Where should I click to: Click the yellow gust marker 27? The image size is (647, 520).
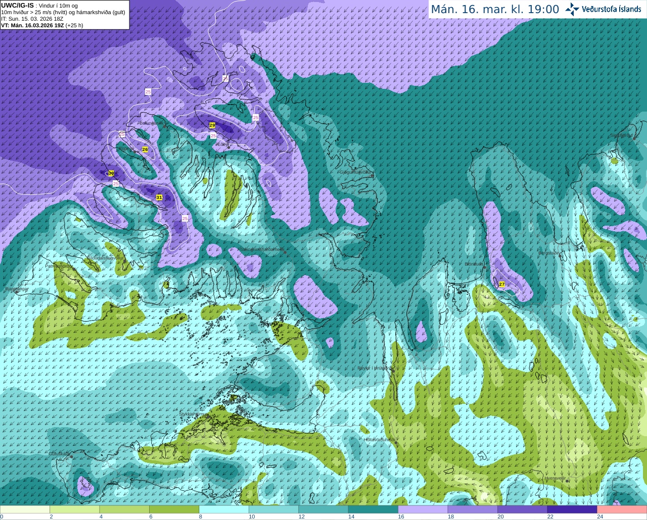click(502, 284)
